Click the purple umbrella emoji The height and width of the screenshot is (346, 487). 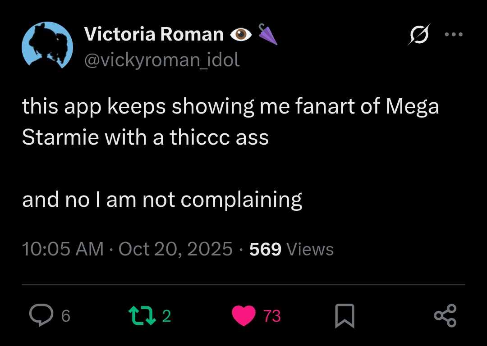coord(267,34)
